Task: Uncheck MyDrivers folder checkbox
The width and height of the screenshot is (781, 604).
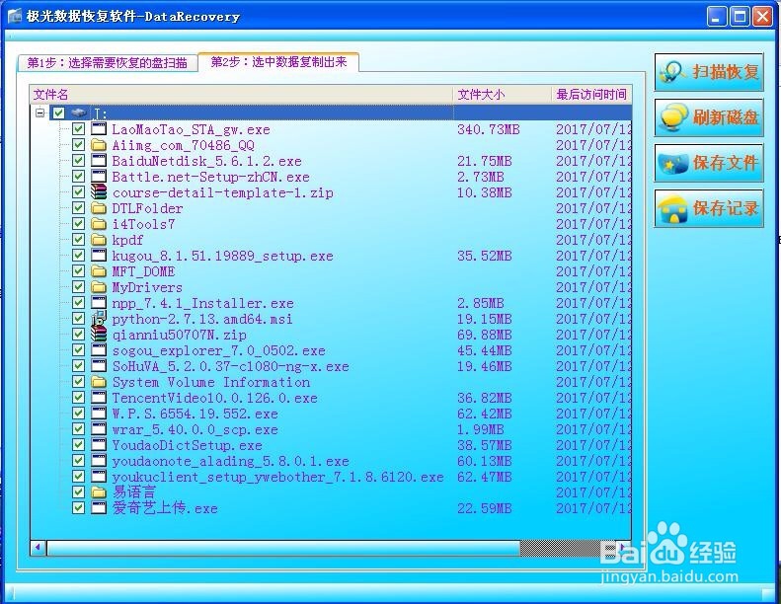Action: click(x=78, y=287)
